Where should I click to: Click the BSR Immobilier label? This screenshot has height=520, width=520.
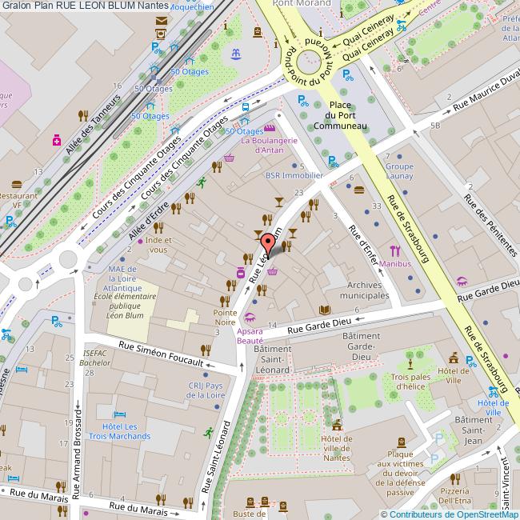click(293, 174)
